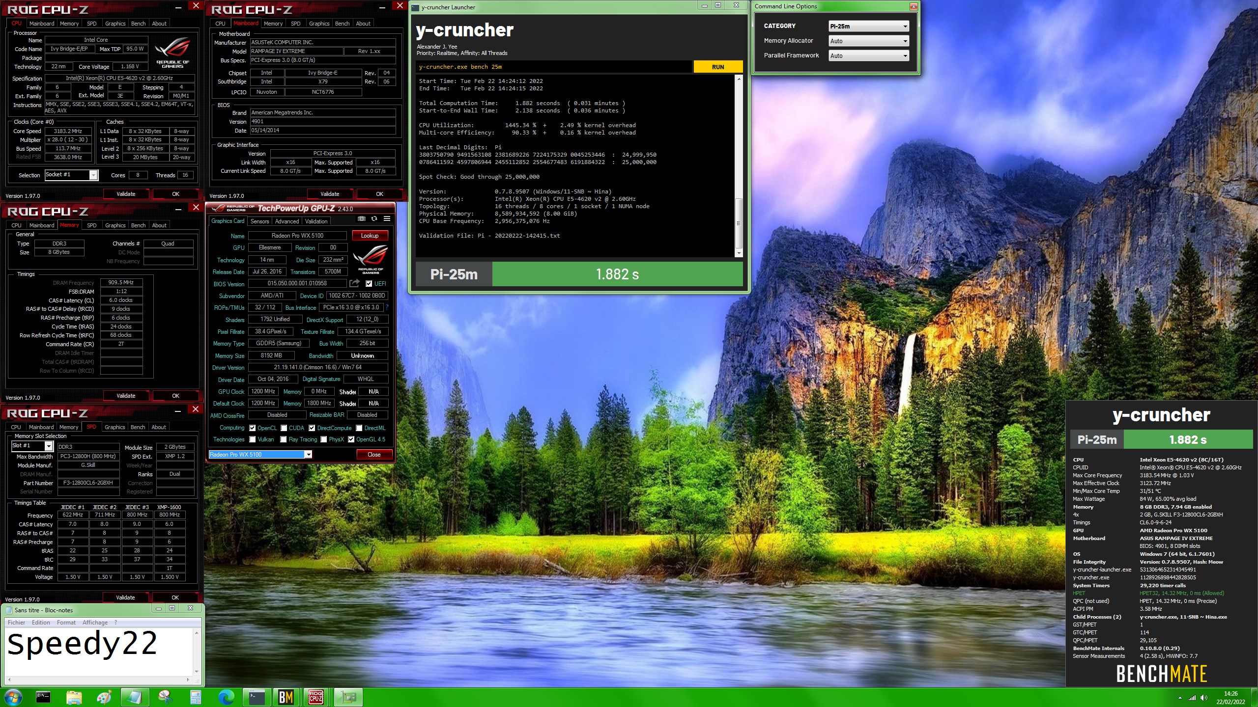Toggle the UEFI checkbox in GPU-Z
The image size is (1258, 707).
(369, 283)
